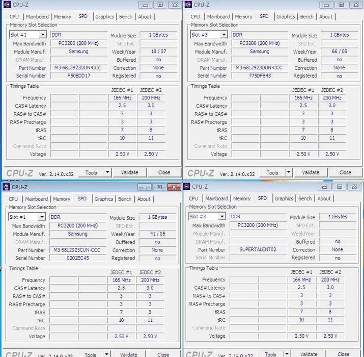Screen dimensions: 364x357
Task: Expand Tools arrow in 41 / 05 window
Action: click(x=106, y=354)
